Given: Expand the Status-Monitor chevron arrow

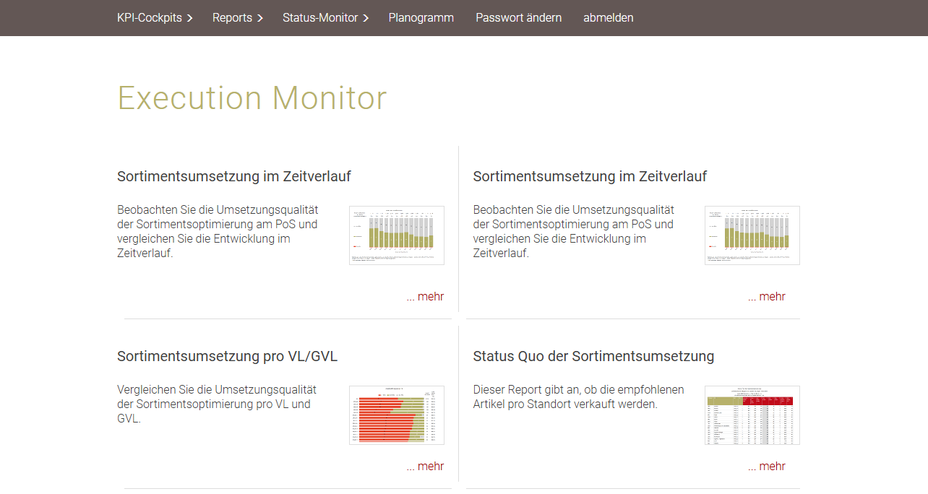Looking at the screenshot, I should pos(366,18).
